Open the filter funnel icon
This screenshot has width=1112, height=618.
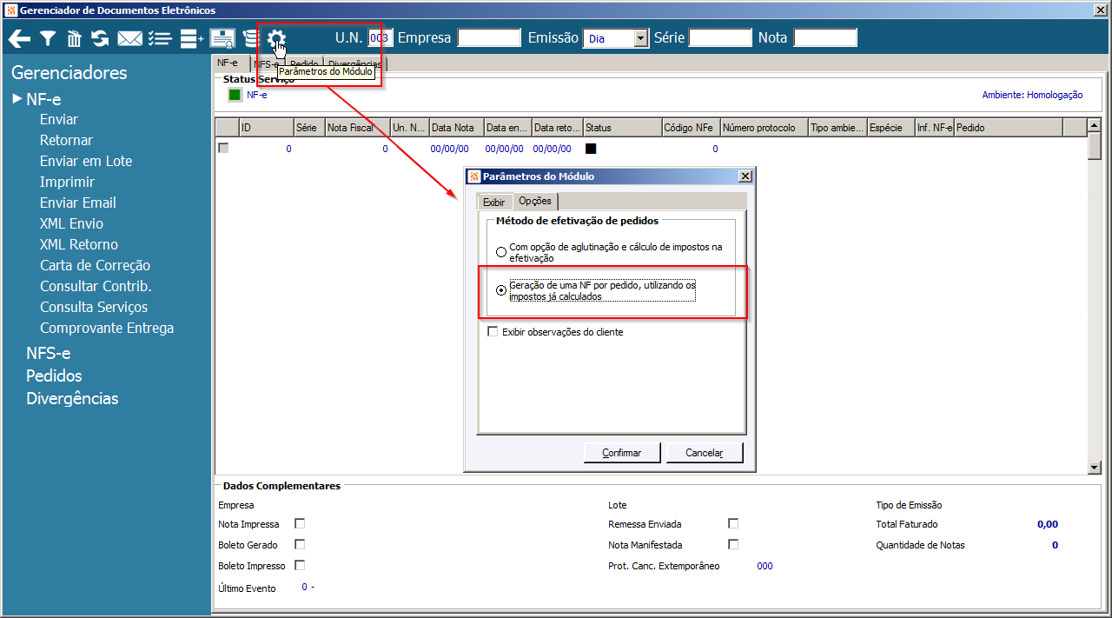point(48,38)
